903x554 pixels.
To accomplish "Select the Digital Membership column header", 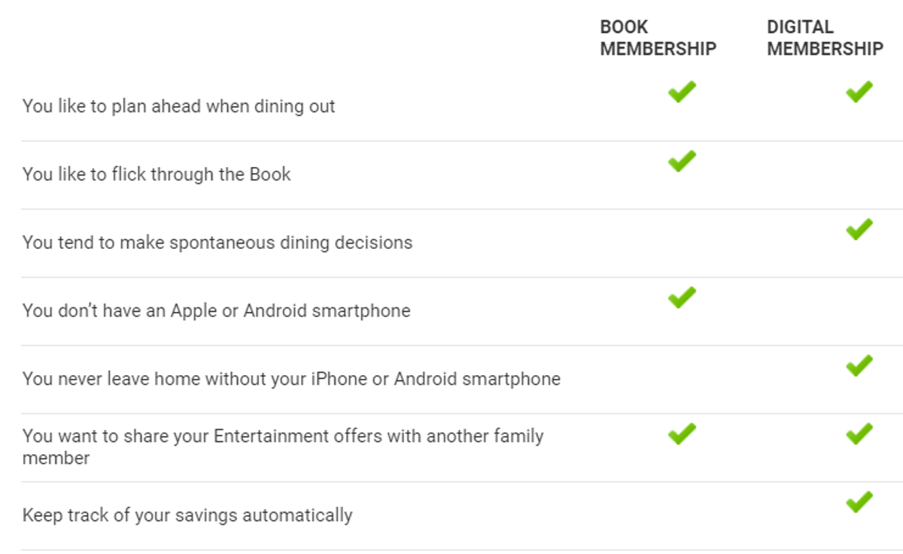I will click(x=825, y=38).
